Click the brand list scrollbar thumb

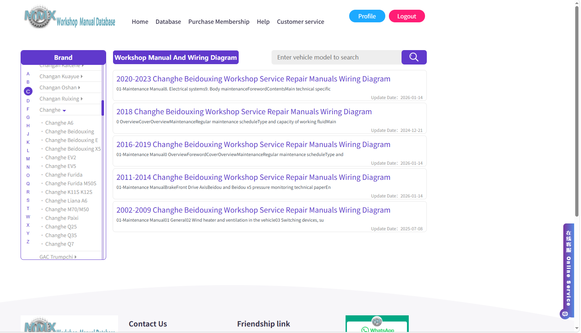click(103, 108)
